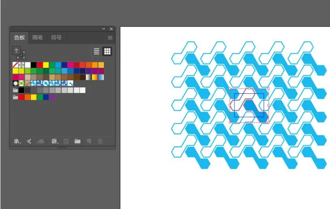Click the Show Swatch Kinds menu icon
330x209 pixels.
click(55, 141)
